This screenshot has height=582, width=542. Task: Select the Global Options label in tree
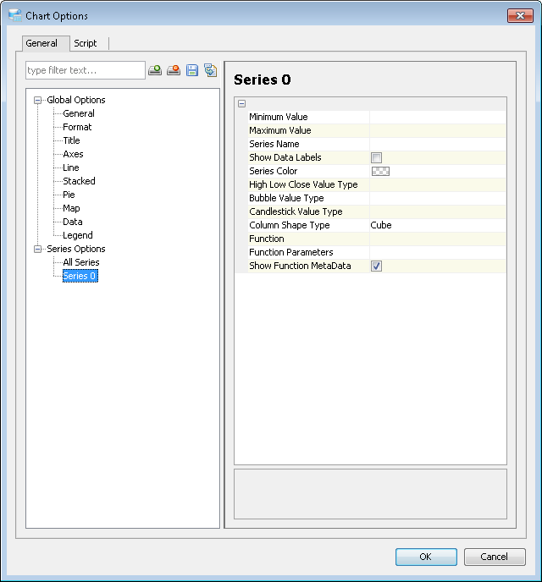76,100
